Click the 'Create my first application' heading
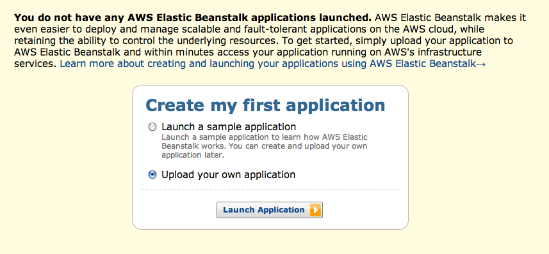 coord(265,105)
